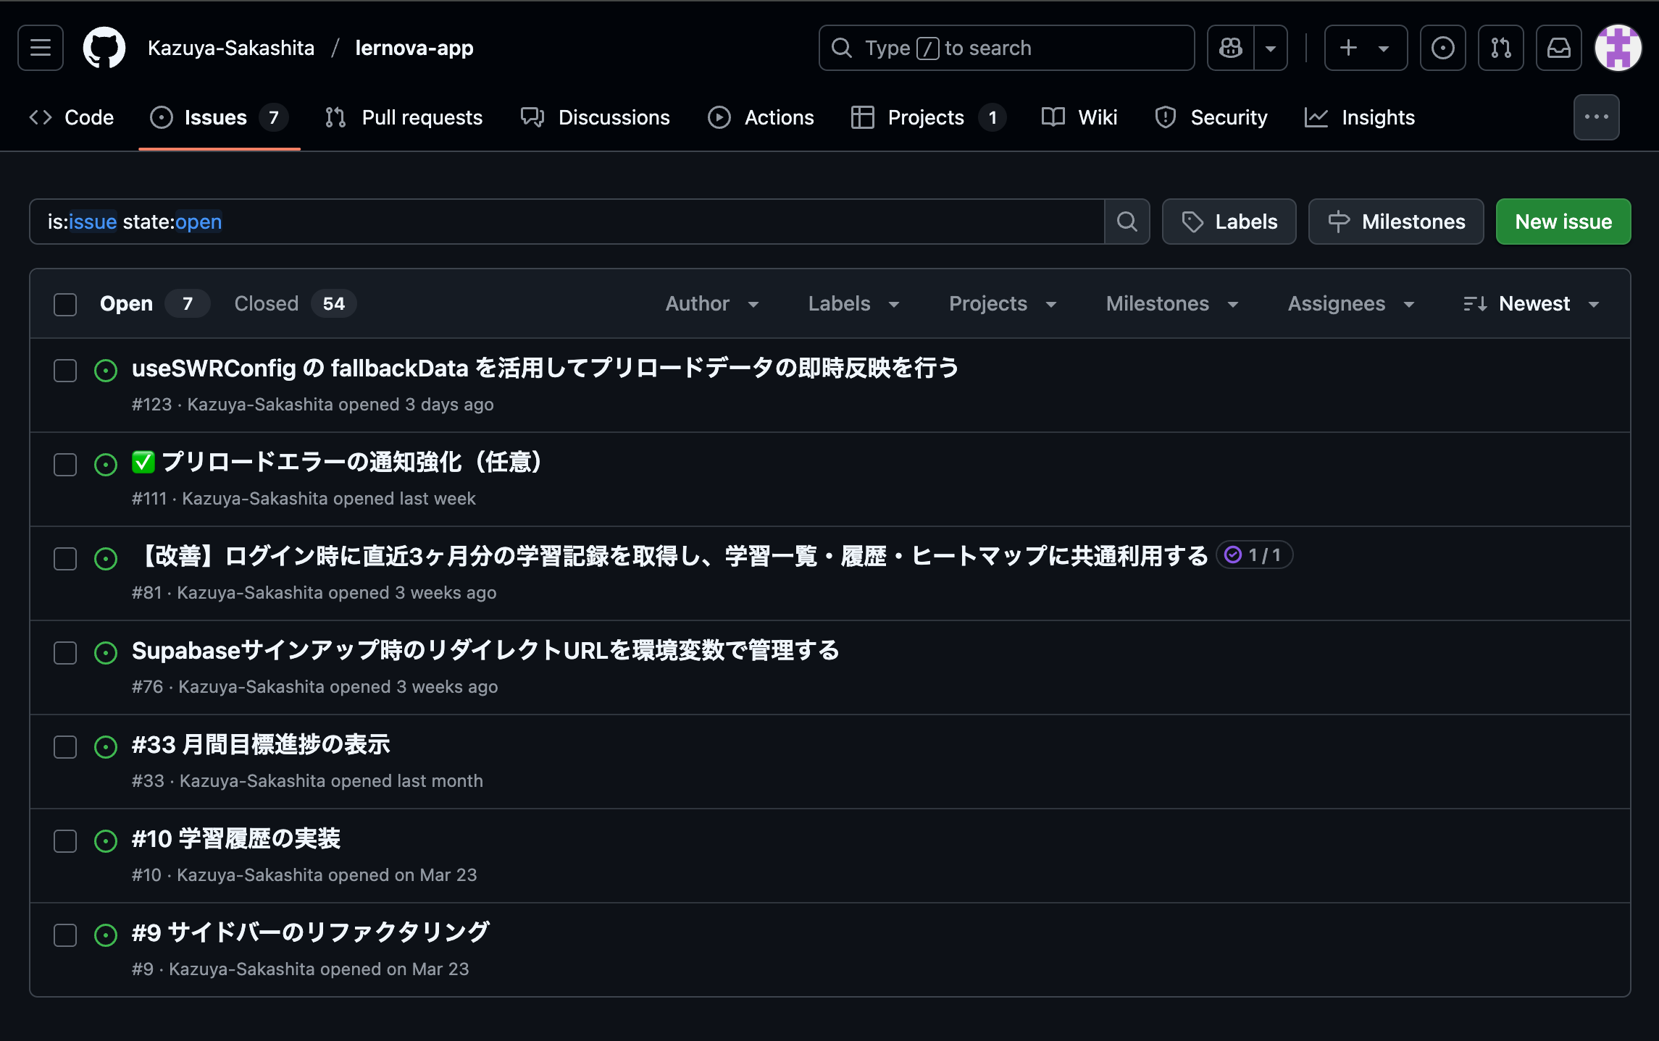Open the Copilot chat icon

coord(1231,48)
